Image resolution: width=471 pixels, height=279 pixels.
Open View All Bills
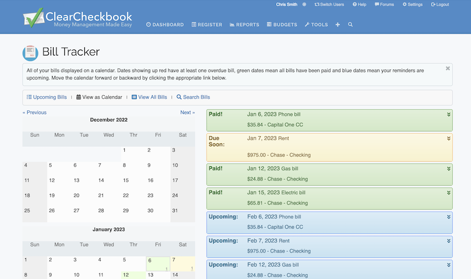(150, 97)
